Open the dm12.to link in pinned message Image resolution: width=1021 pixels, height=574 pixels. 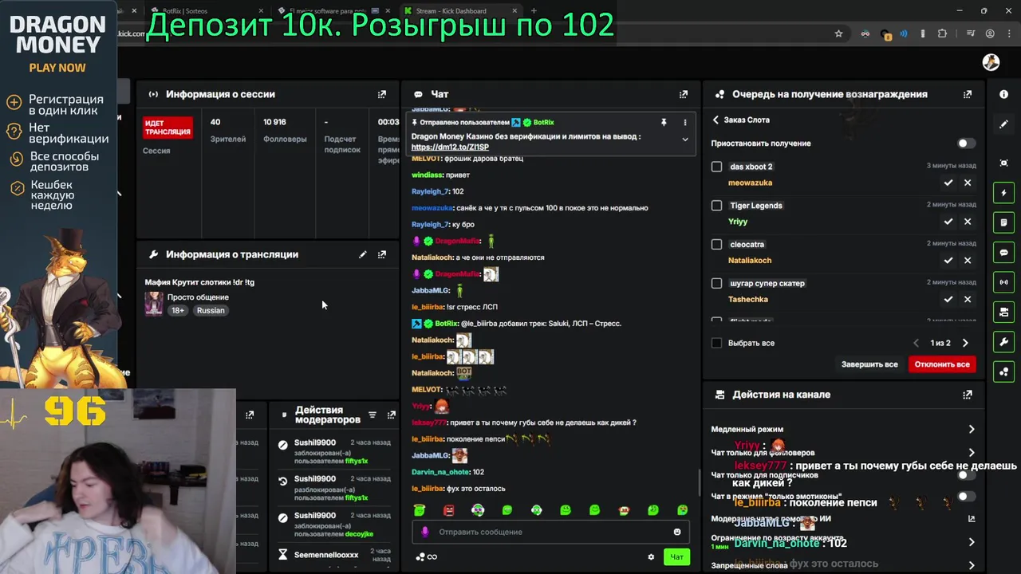point(450,147)
